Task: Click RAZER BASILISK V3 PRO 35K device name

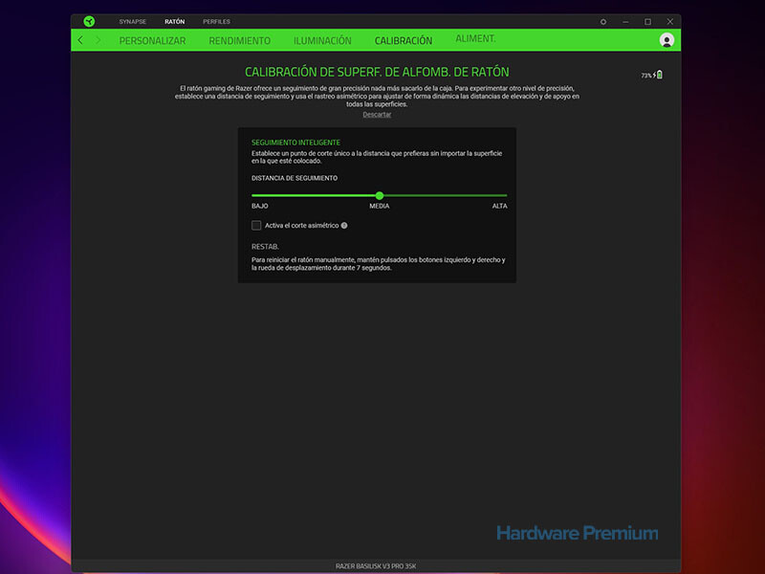Action: (x=376, y=566)
